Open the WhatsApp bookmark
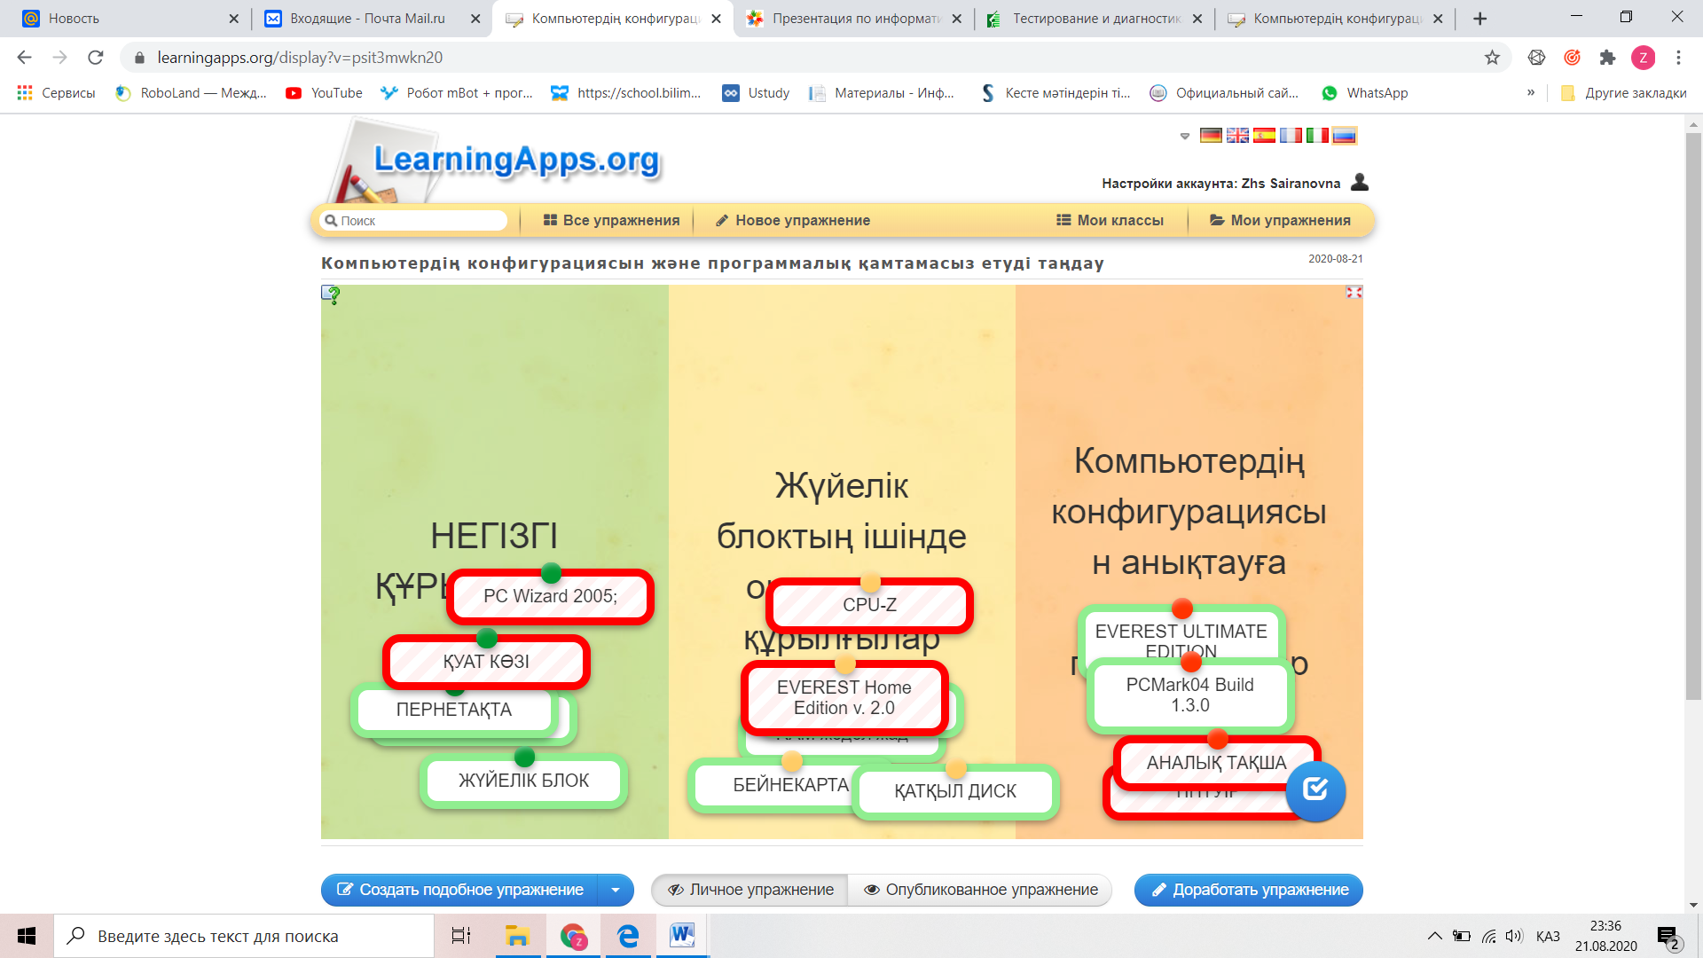This screenshot has height=958, width=1703. (x=1365, y=93)
